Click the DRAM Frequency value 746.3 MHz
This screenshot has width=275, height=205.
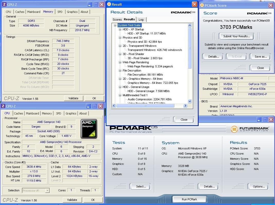tap(63, 41)
